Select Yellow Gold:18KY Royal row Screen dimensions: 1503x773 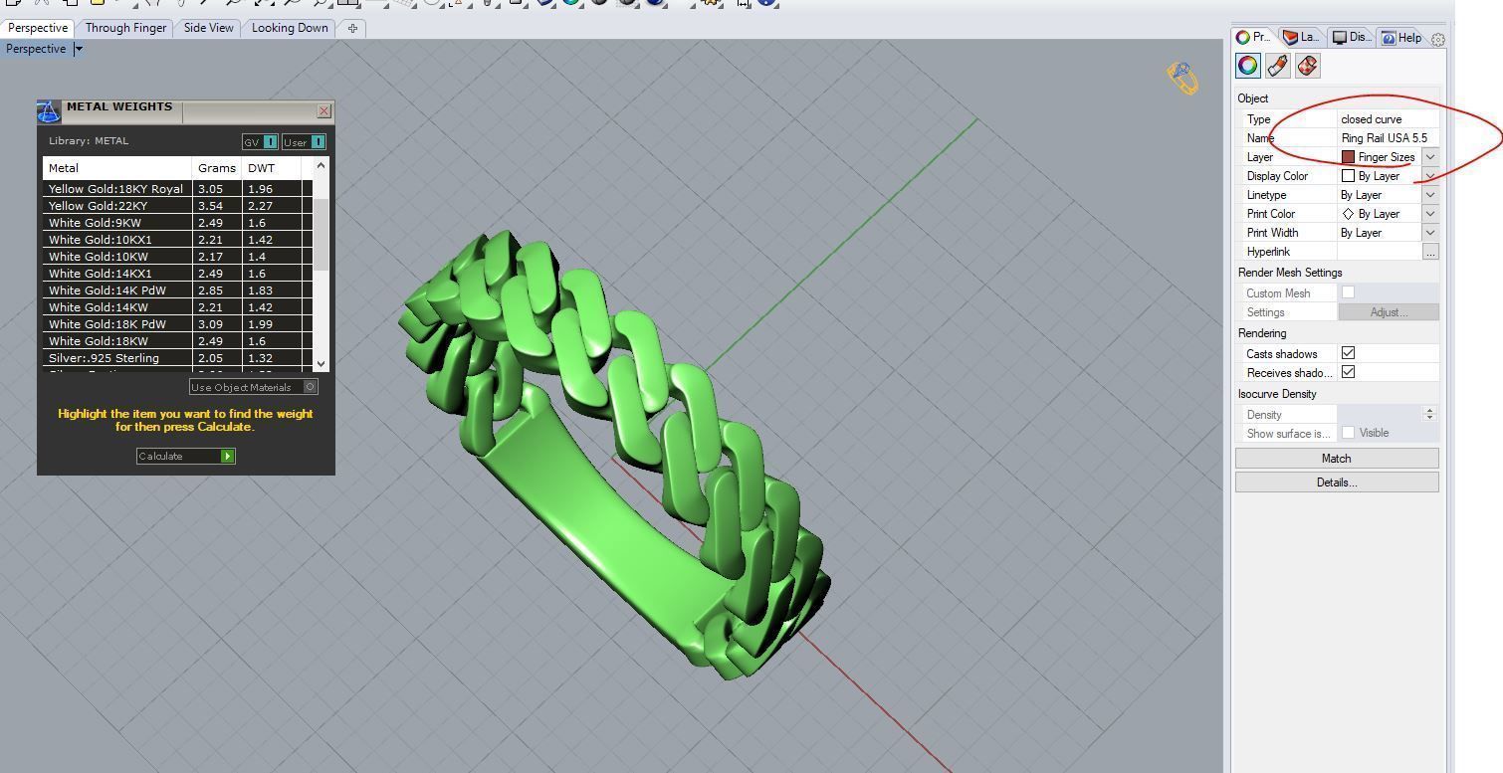(177, 189)
